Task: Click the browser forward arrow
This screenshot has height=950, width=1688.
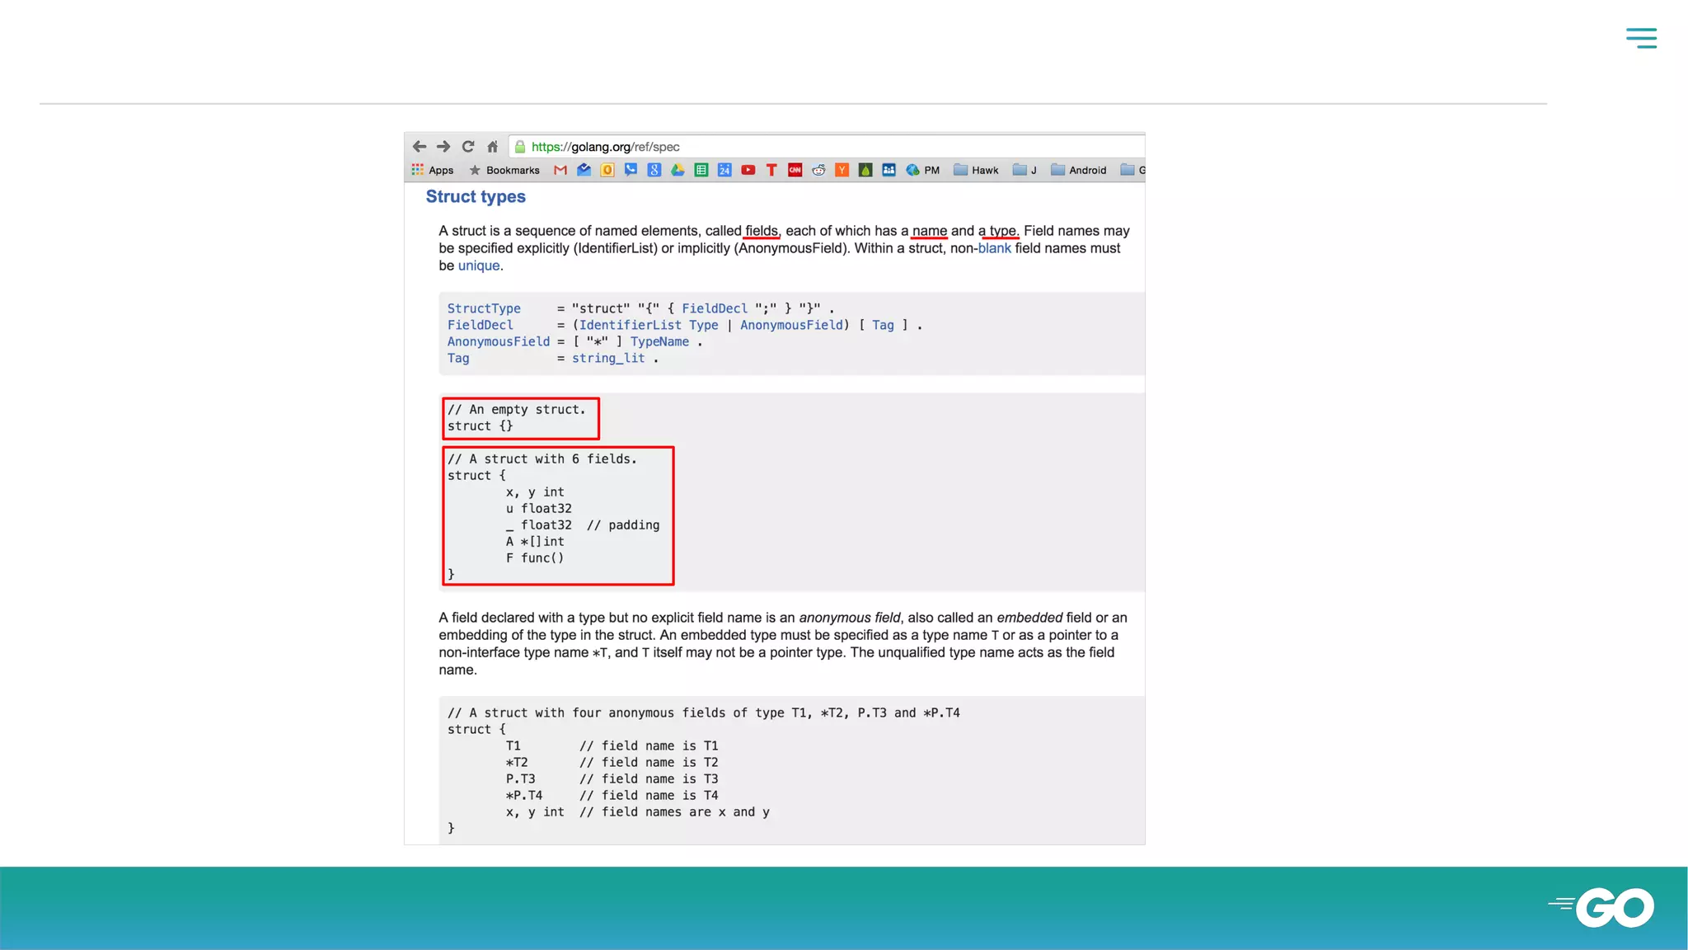Action: coord(443,147)
